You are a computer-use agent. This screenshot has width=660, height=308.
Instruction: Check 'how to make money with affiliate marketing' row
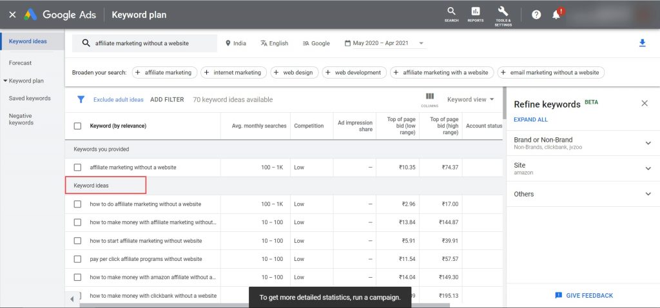tap(77, 222)
